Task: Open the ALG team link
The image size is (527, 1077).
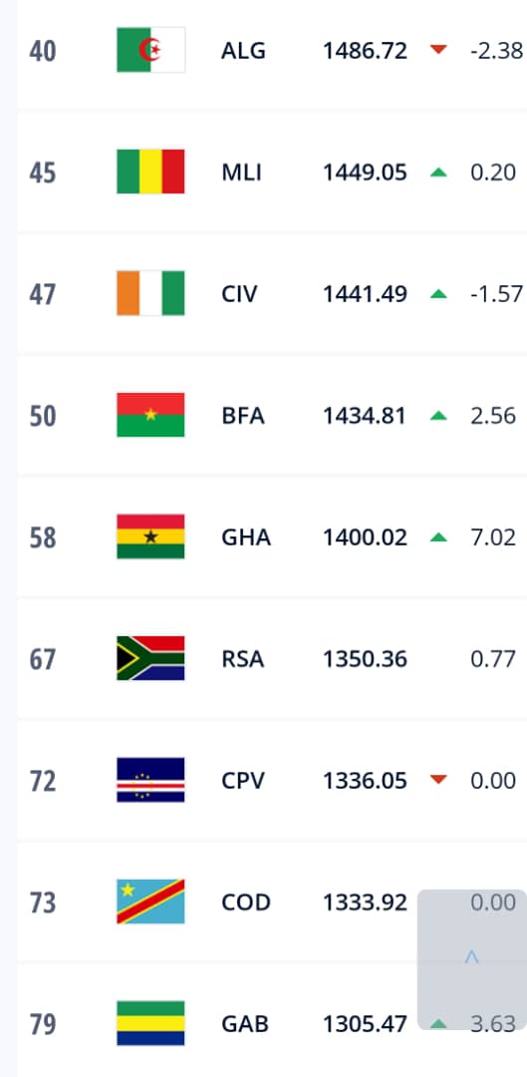Action: [243, 51]
